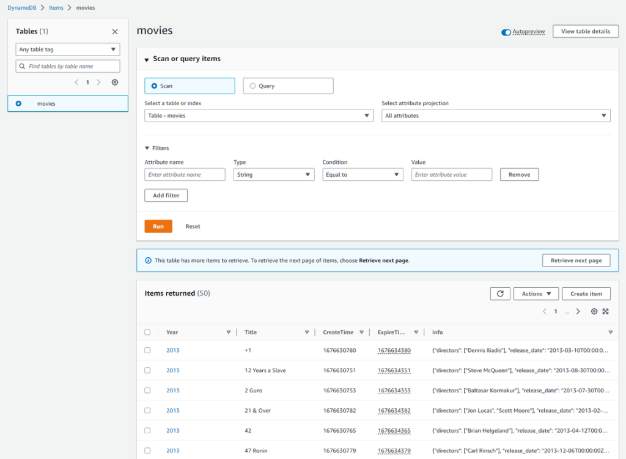
Task: Go to next page of tables list
Action: (98, 83)
